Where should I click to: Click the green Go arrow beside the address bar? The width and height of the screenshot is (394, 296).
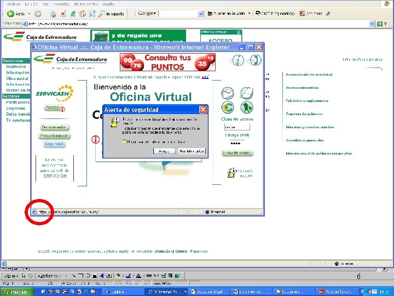click(x=379, y=24)
